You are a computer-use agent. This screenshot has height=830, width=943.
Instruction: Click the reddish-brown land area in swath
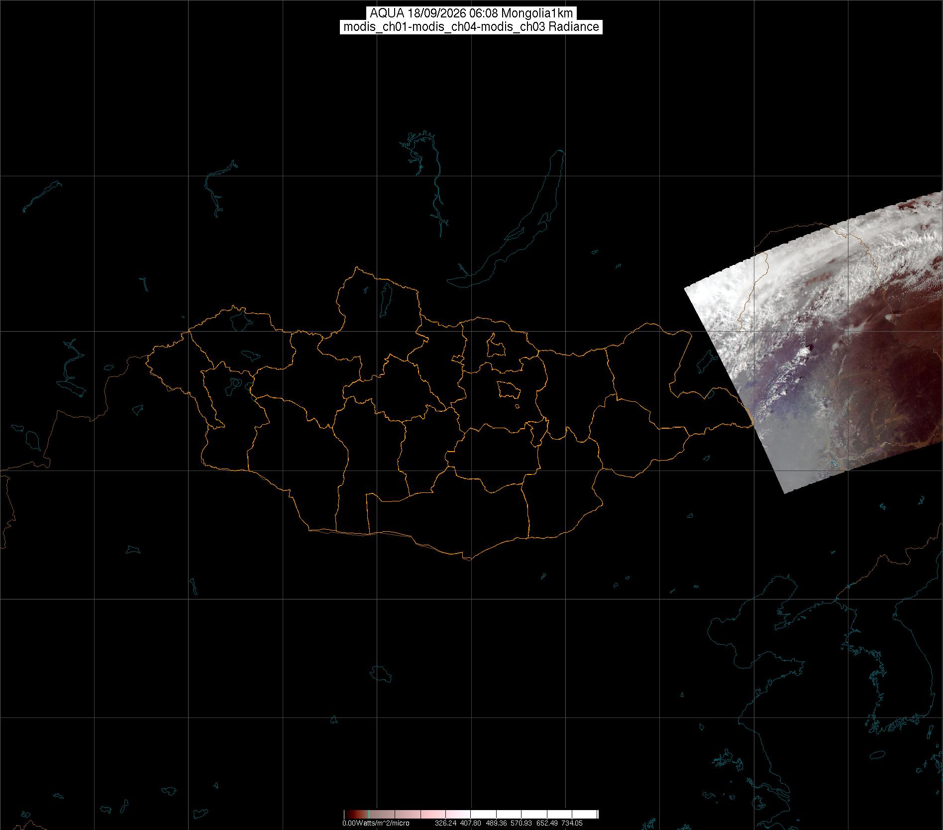point(886,388)
